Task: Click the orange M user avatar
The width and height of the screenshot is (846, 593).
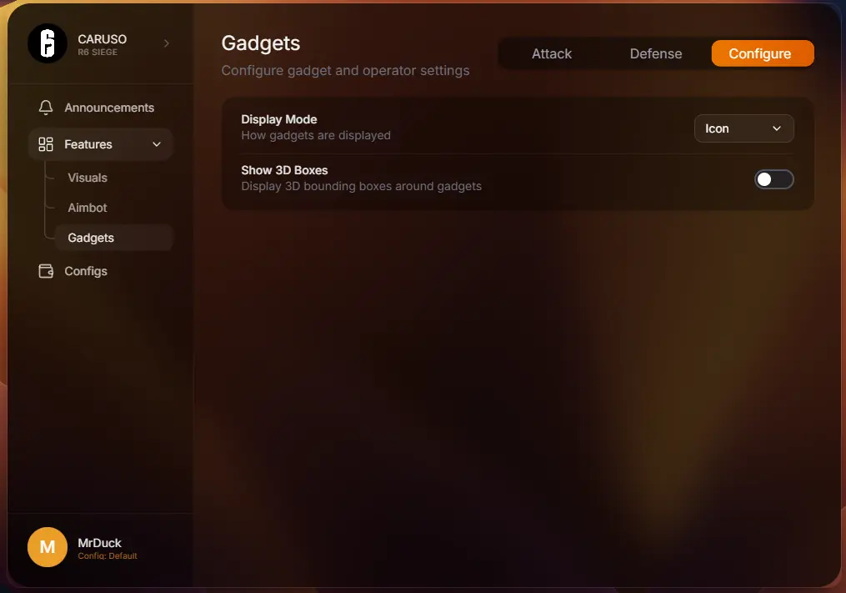Action: click(x=48, y=547)
